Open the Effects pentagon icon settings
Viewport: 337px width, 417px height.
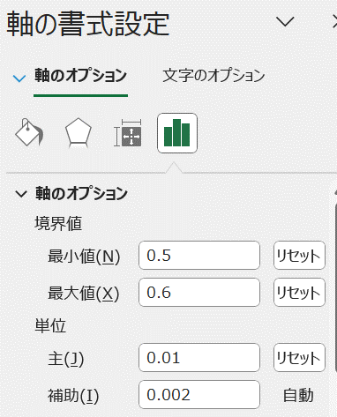point(79,133)
